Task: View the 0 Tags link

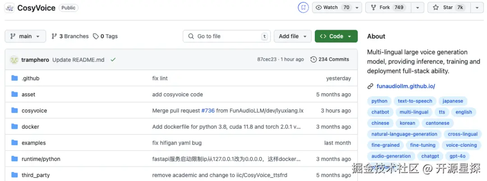Action: (x=105, y=36)
